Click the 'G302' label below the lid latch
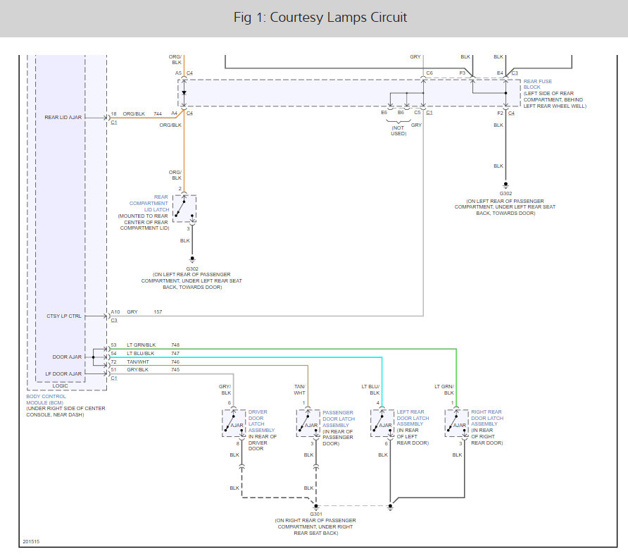 [192, 269]
